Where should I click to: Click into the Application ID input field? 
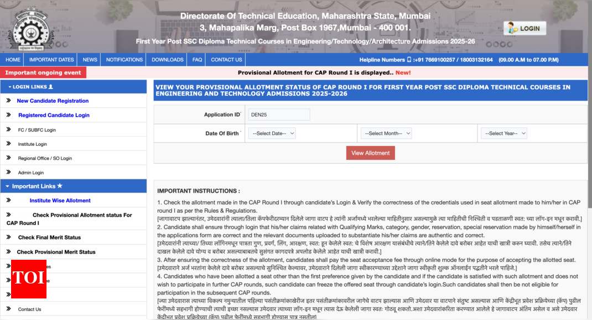pos(279,115)
